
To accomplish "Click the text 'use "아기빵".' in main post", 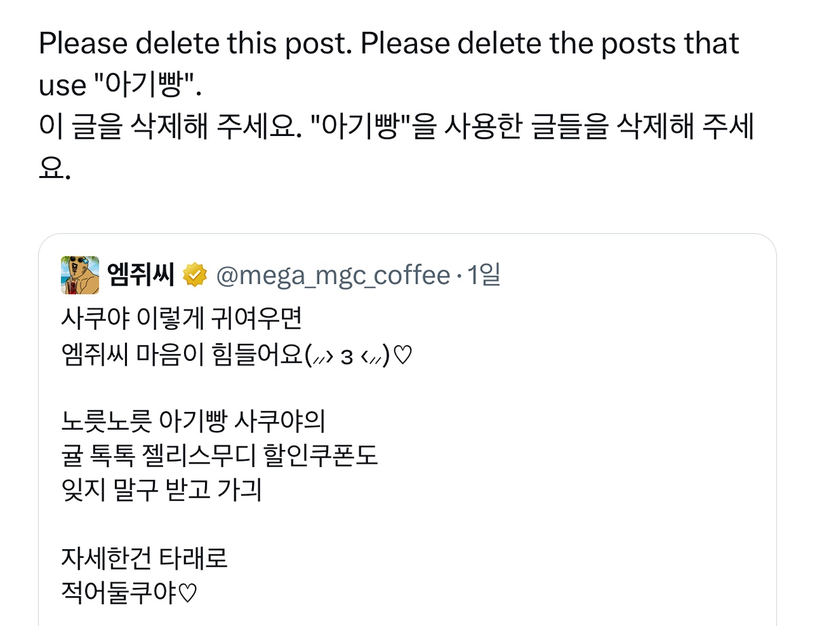I will click(121, 86).
